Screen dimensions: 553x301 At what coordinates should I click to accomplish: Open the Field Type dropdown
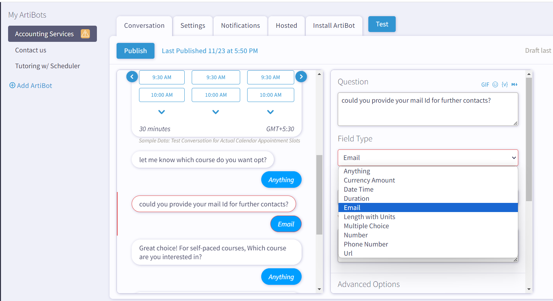(428, 158)
